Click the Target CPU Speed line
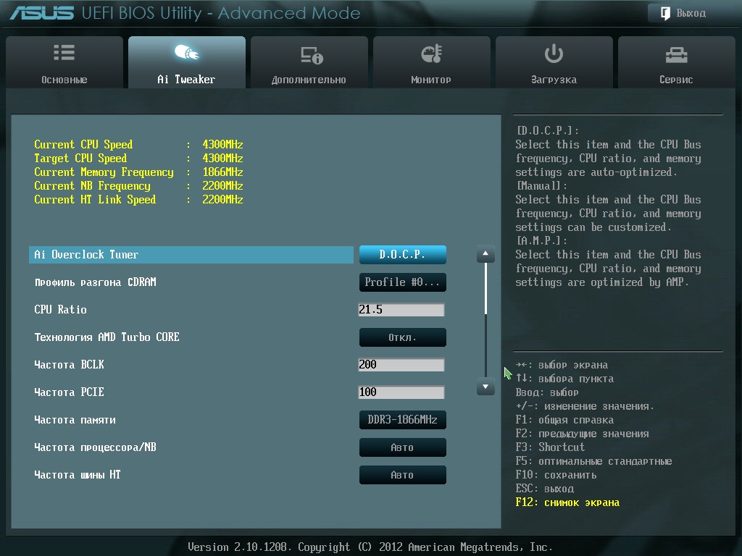The height and width of the screenshot is (556, 742). [x=138, y=158]
